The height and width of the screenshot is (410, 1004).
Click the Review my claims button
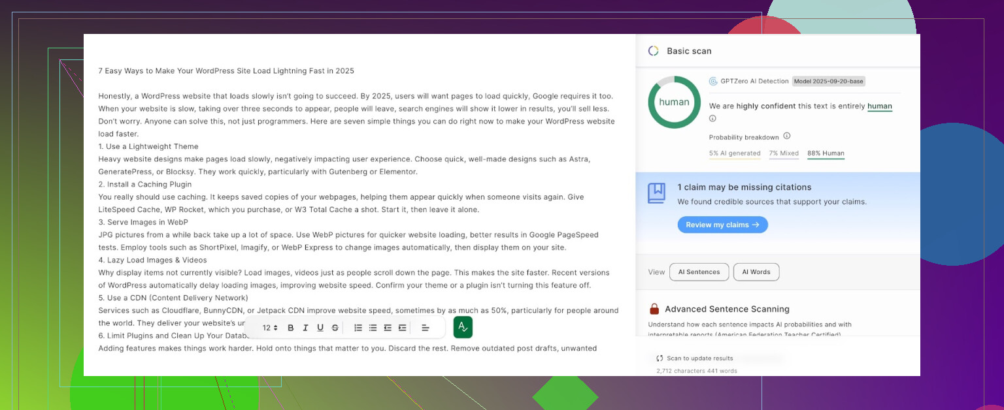point(722,225)
